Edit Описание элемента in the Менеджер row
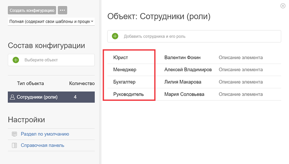Screen dimensions: 289x164 point(241,70)
